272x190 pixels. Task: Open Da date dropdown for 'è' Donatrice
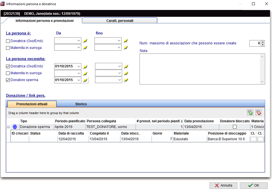click(79, 41)
